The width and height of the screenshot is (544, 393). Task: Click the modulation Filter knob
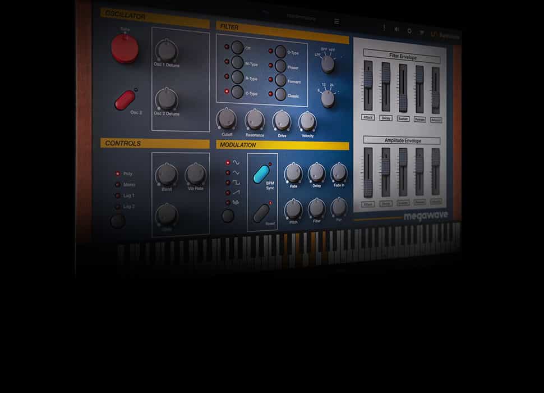coord(316,208)
